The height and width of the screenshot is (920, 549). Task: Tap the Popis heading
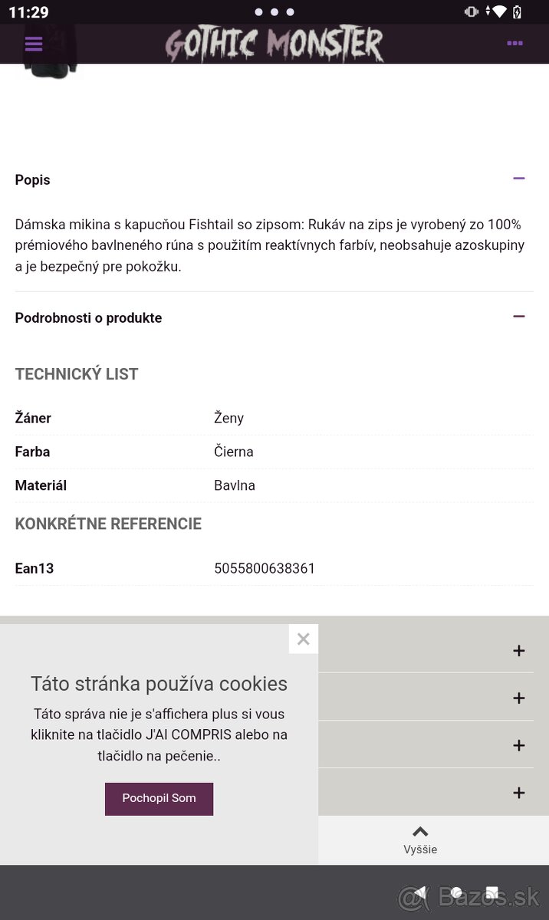coord(33,180)
